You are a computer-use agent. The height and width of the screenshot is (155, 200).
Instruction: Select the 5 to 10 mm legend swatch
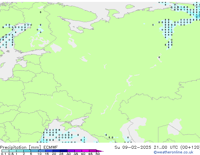coord(34,151)
